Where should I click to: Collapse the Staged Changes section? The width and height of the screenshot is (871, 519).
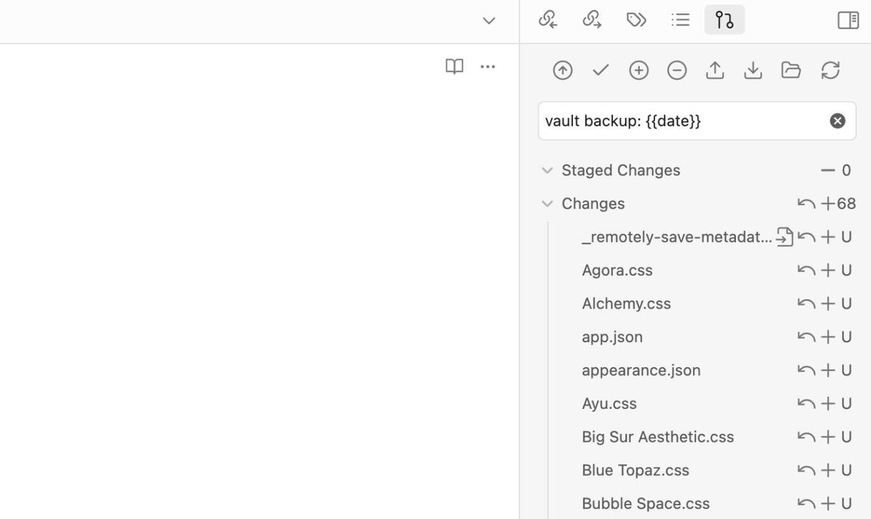[547, 170]
